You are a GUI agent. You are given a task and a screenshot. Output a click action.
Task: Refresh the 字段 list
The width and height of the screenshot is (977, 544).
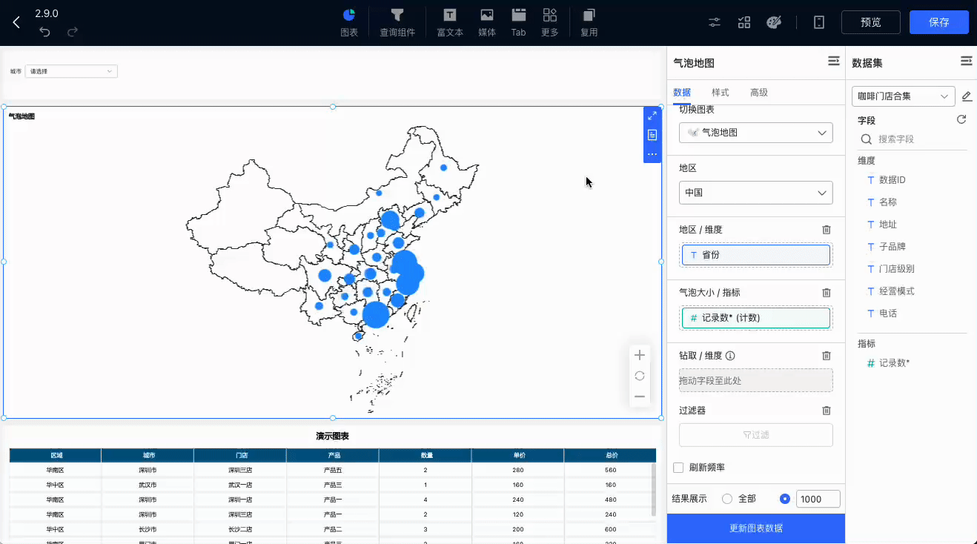[961, 119]
